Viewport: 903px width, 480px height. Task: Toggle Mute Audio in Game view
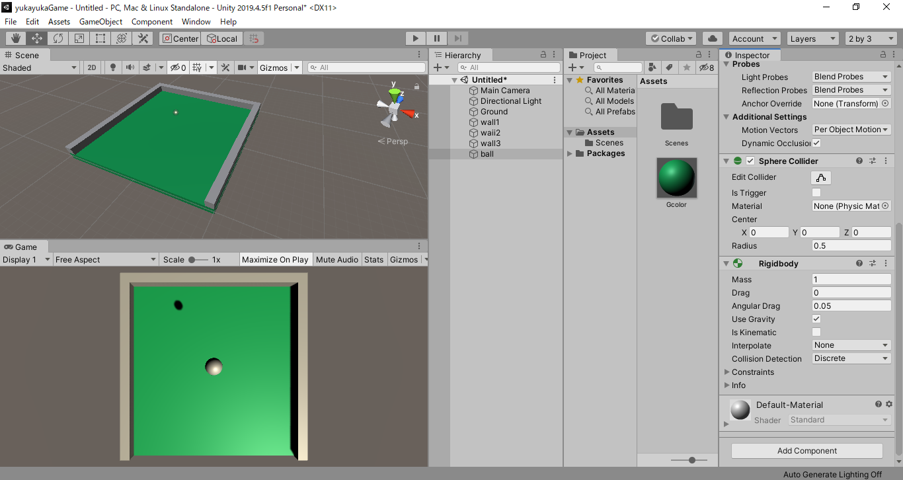[337, 260]
